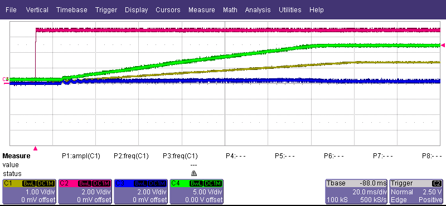Click the BwL badge in the C3 box
The image size is (446, 206).
pyautogui.click(x=140, y=183)
